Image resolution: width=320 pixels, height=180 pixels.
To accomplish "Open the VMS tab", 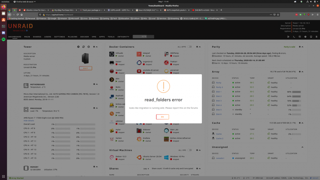I will point(94,37).
